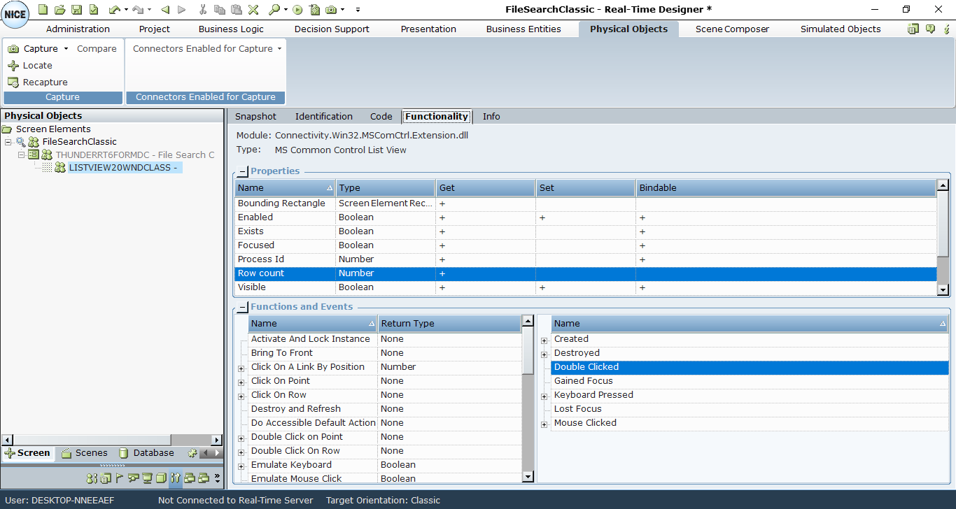The height and width of the screenshot is (509, 956).
Task: Click the Compare button in ribbon
Action: click(97, 49)
